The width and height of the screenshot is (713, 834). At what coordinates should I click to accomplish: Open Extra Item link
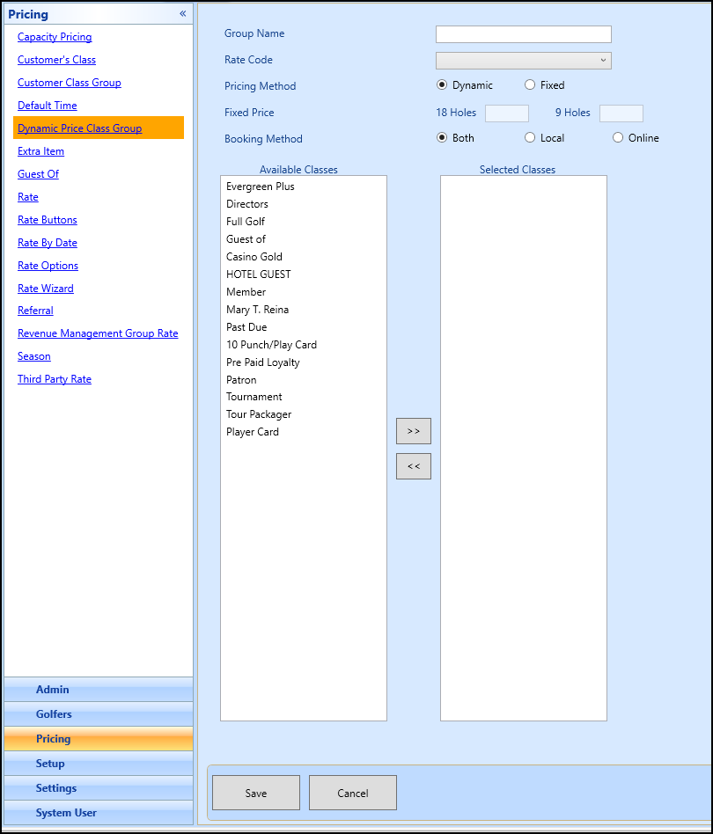click(x=41, y=151)
